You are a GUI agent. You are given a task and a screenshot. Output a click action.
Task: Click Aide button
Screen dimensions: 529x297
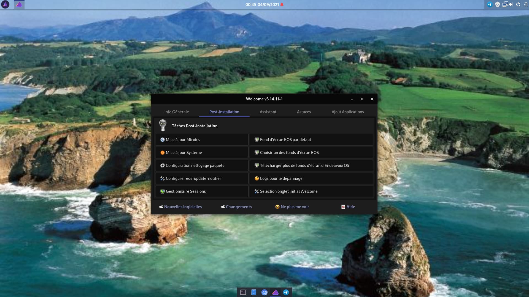(348, 207)
